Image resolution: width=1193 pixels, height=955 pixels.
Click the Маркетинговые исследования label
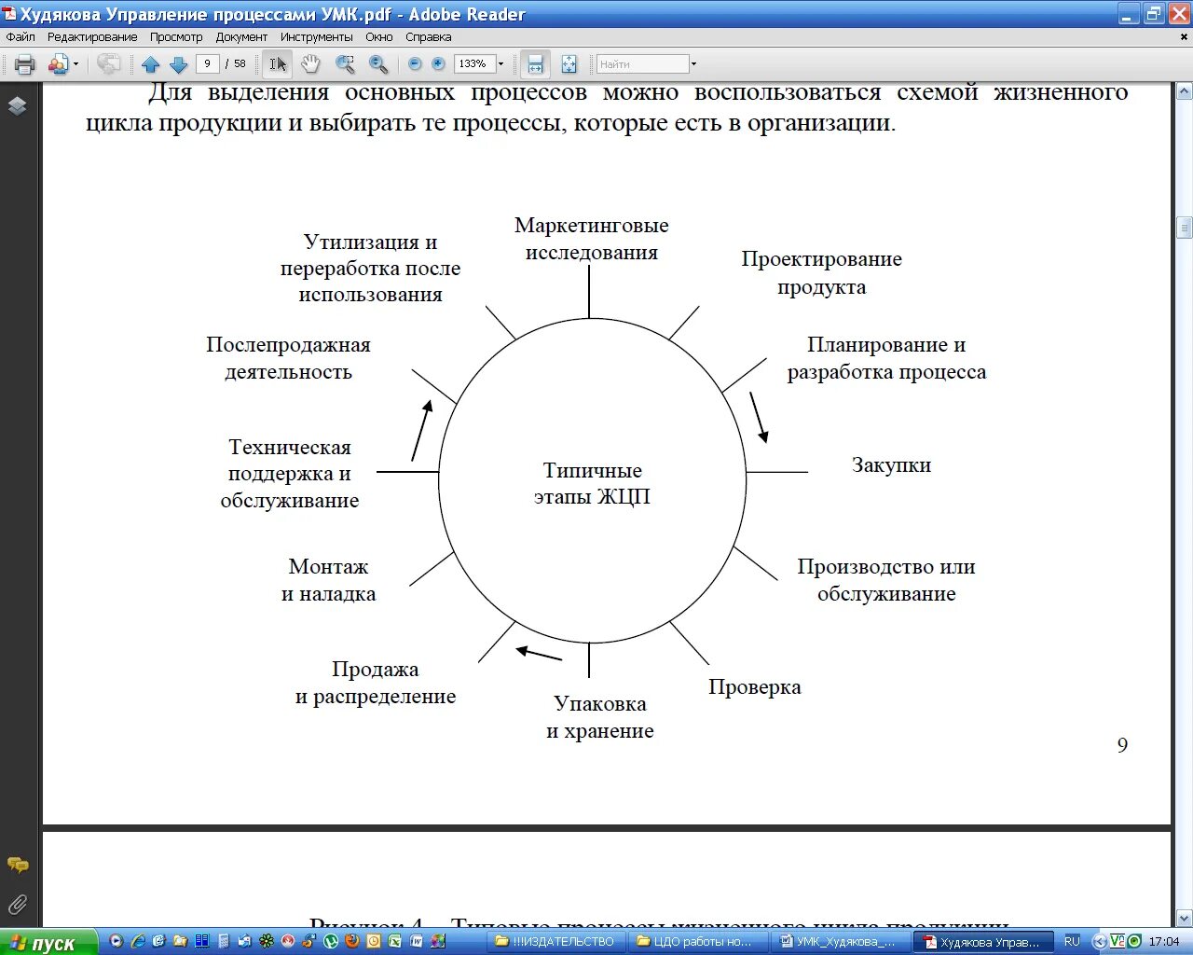point(592,239)
